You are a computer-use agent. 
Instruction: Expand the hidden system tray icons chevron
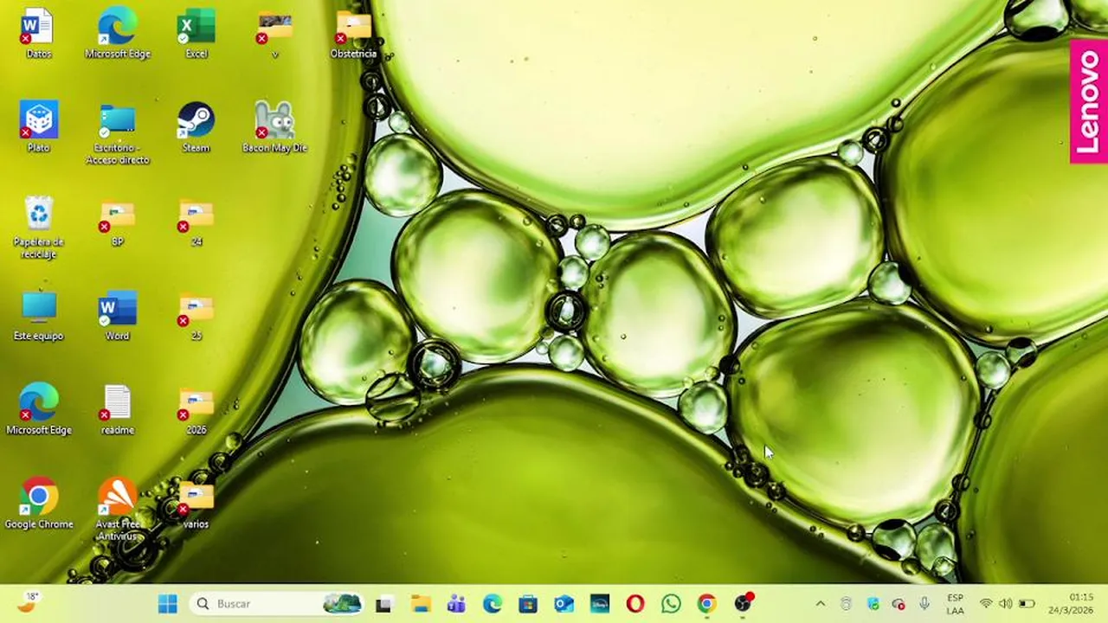point(820,603)
